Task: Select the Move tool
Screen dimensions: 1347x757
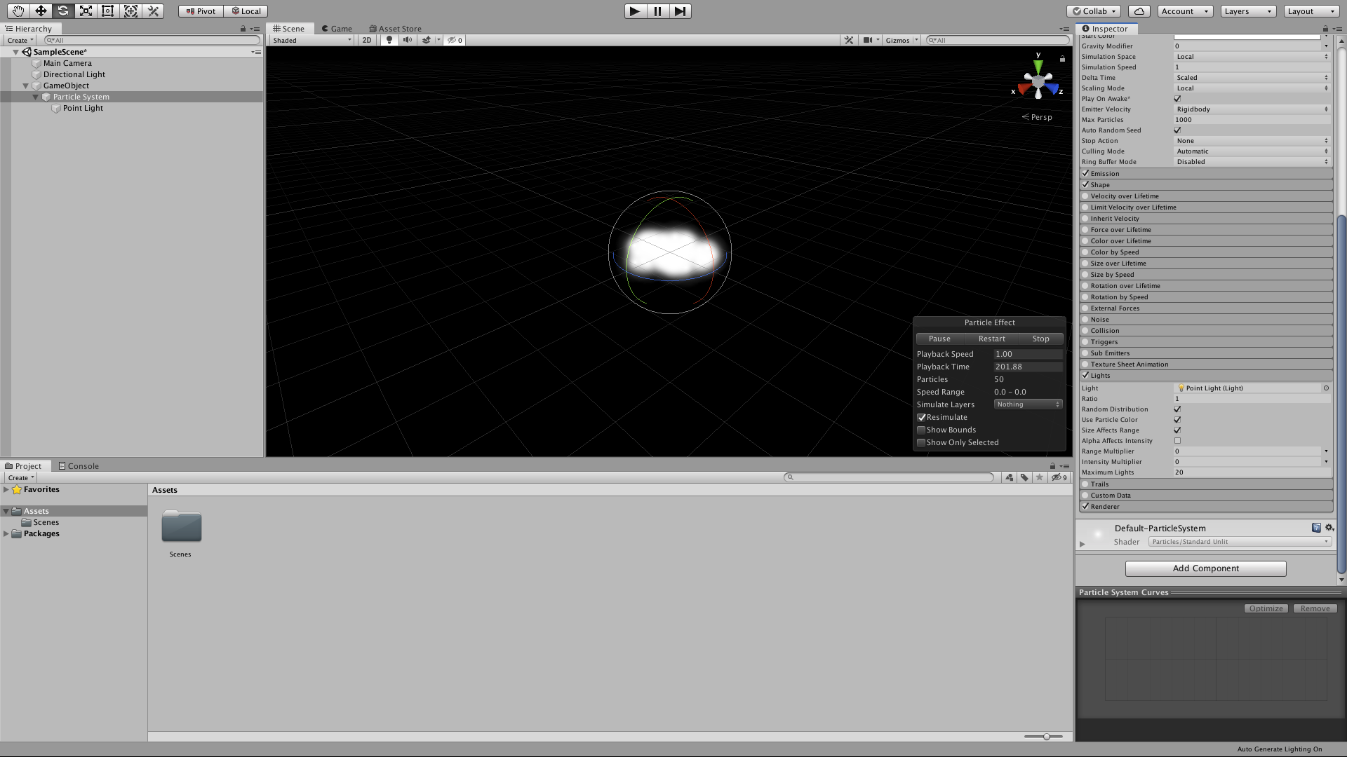Action: point(41,11)
